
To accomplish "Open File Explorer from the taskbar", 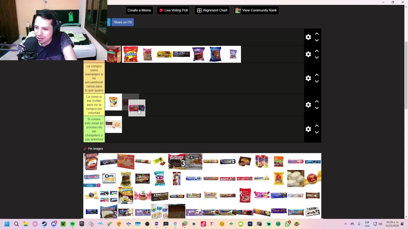I will pyautogui.click(x=25, y=224).
